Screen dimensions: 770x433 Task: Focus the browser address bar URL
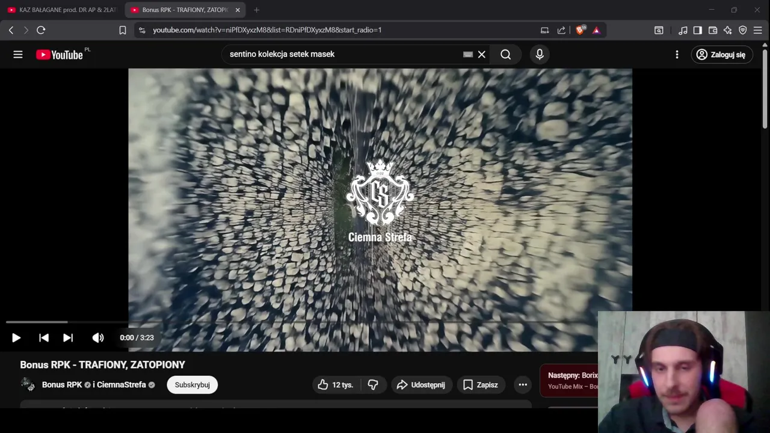click(267, 30)
